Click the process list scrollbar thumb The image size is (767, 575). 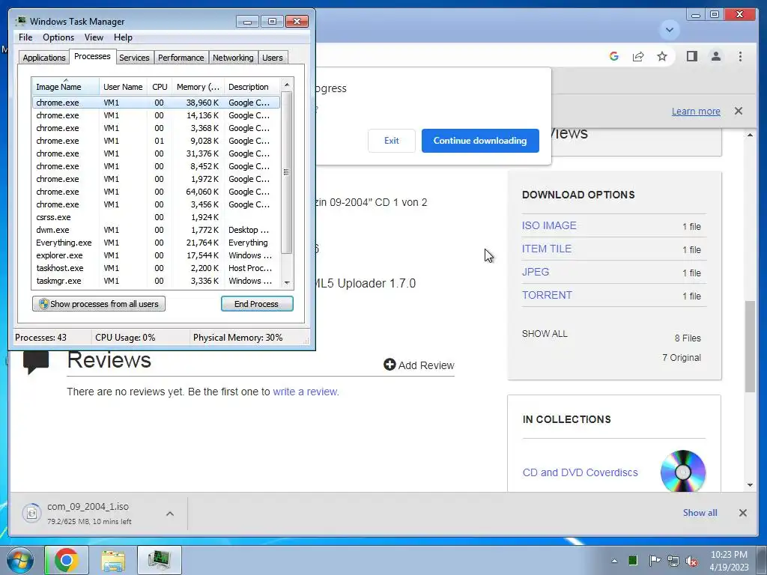pyautogui.click(x=287, y=172)
